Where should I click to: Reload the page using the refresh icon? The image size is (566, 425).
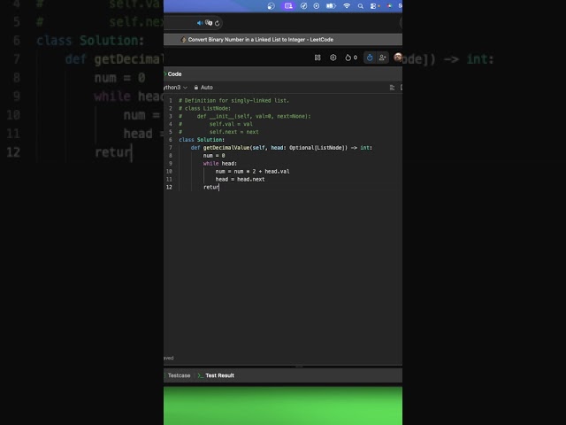click(217, 23)
